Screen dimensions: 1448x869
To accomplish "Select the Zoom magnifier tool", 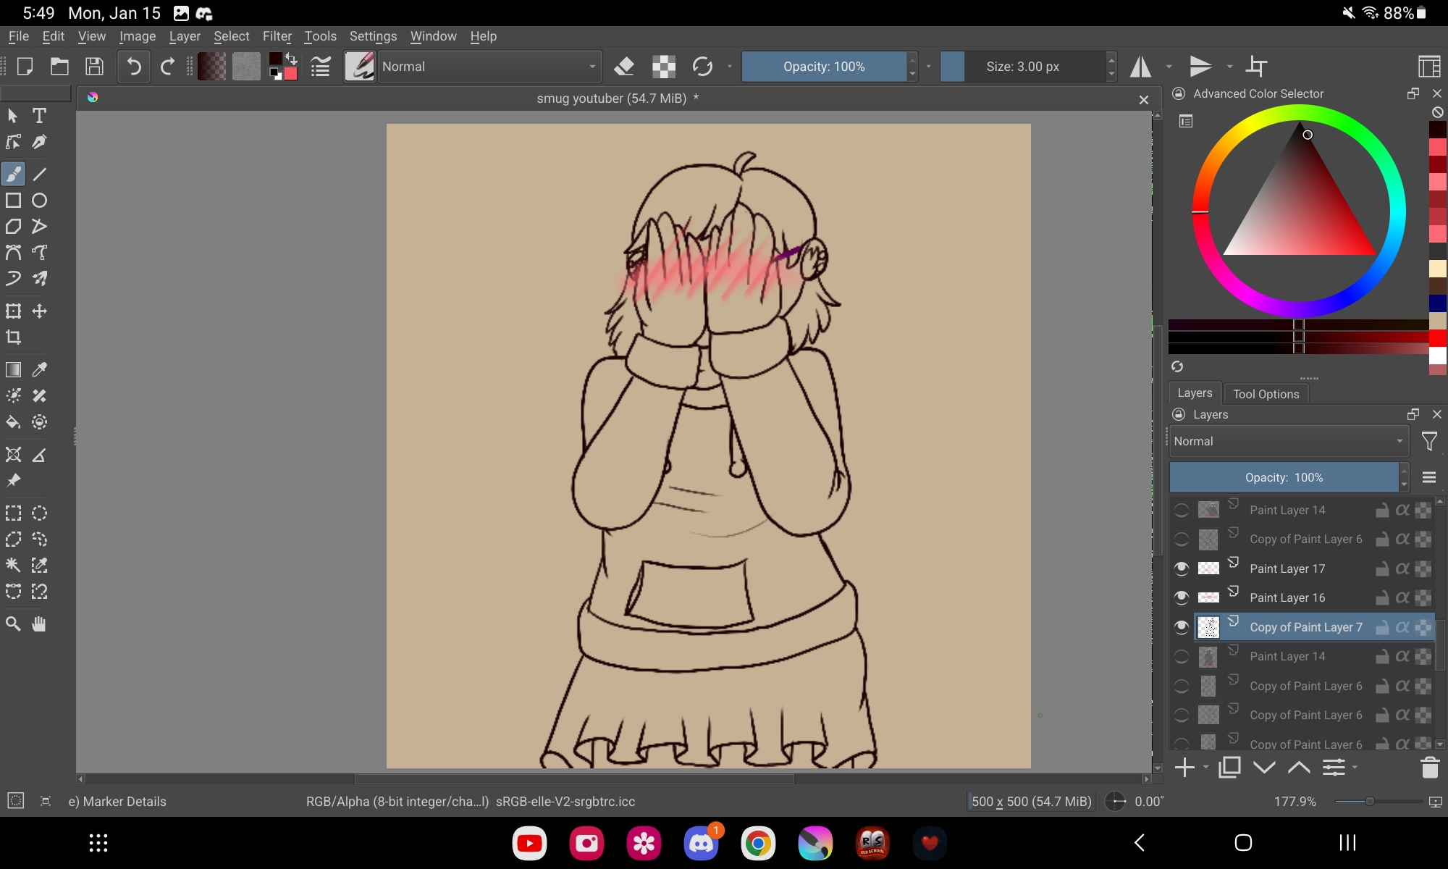I will [x=13, y=624].
